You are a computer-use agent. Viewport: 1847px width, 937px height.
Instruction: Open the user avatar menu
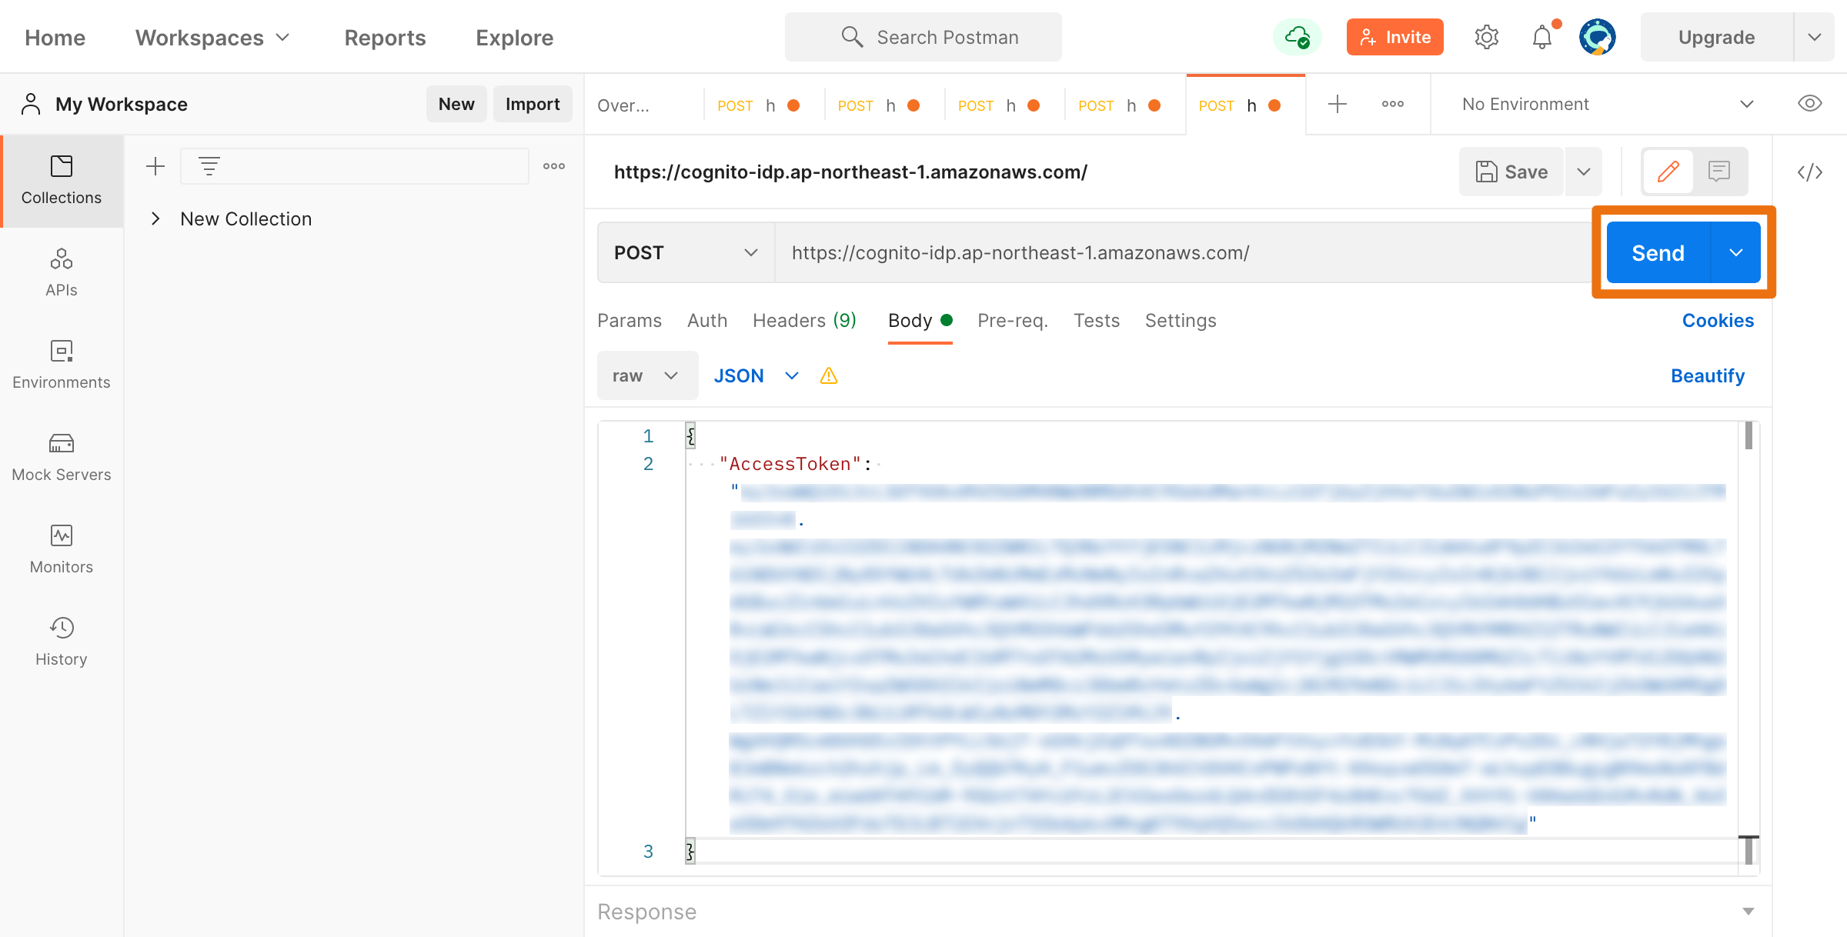1598,37
